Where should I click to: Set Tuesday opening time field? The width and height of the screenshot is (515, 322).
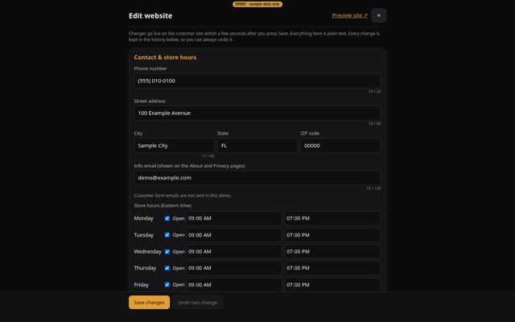[234, 235]
